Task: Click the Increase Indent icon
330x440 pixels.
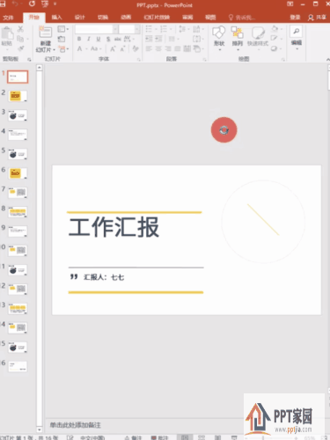Action: click(x=158, y=39)
